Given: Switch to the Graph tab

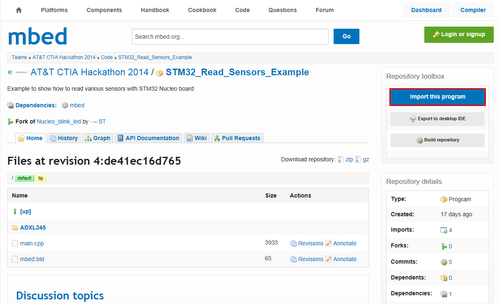Looking at the screenshot, I should (97, 138).
